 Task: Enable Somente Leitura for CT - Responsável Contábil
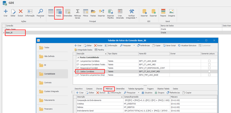(209, 68)
